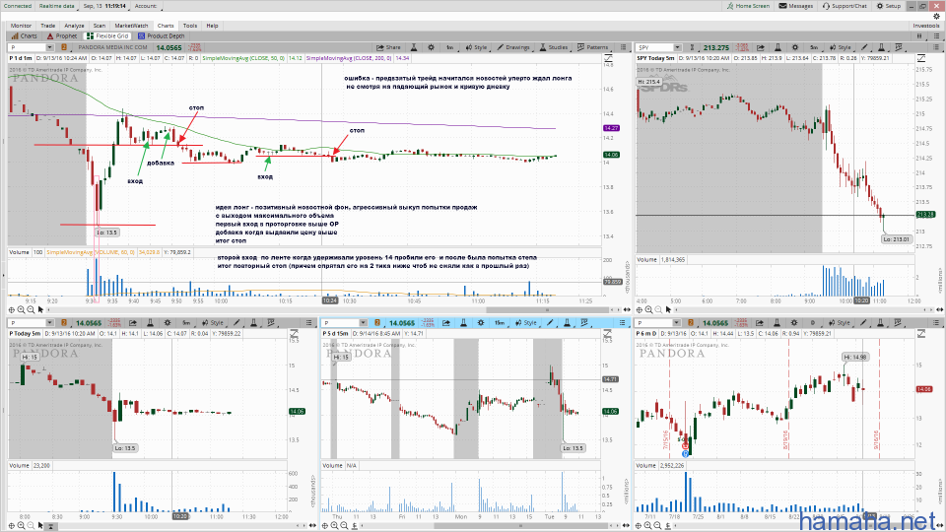The width and height of the screenshot is (946, 532).
Task: Click the main Pandora chart horizontal scrollbar
Action: (x=547, y=310)
